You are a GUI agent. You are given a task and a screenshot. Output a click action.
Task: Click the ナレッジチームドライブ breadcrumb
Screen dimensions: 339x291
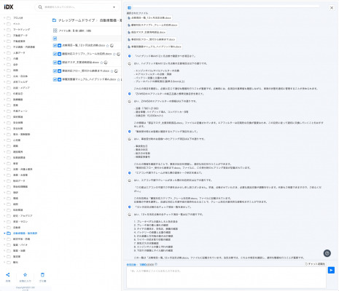(x=77, y=20)
